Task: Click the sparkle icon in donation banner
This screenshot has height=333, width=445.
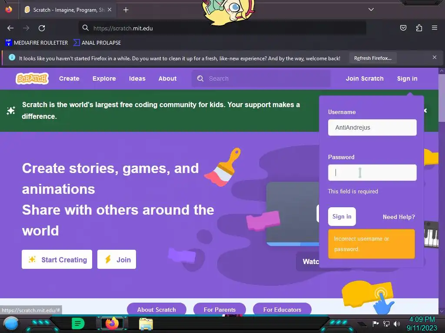Action: pos(11,111)
